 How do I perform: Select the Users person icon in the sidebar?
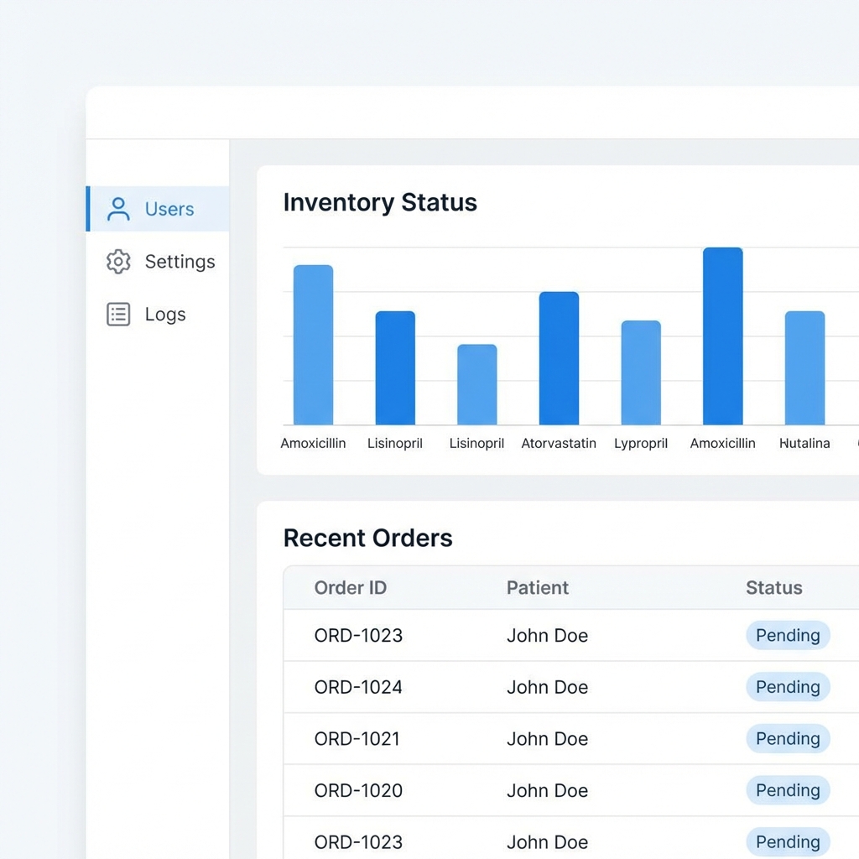[x=118, y=209]
